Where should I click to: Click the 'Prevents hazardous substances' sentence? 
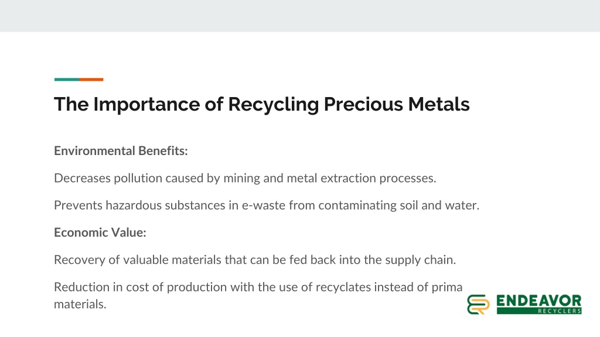click(267, 205)
